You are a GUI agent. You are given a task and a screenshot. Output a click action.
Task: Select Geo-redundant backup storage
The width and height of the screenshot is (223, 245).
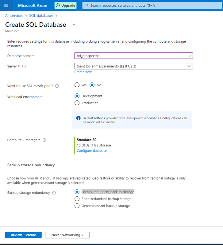[77, 206]
